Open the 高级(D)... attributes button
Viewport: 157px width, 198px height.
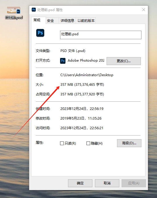coord(129,143)
